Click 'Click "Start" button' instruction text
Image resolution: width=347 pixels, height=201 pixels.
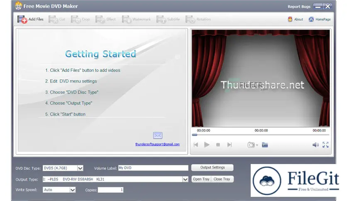point(65,114)
